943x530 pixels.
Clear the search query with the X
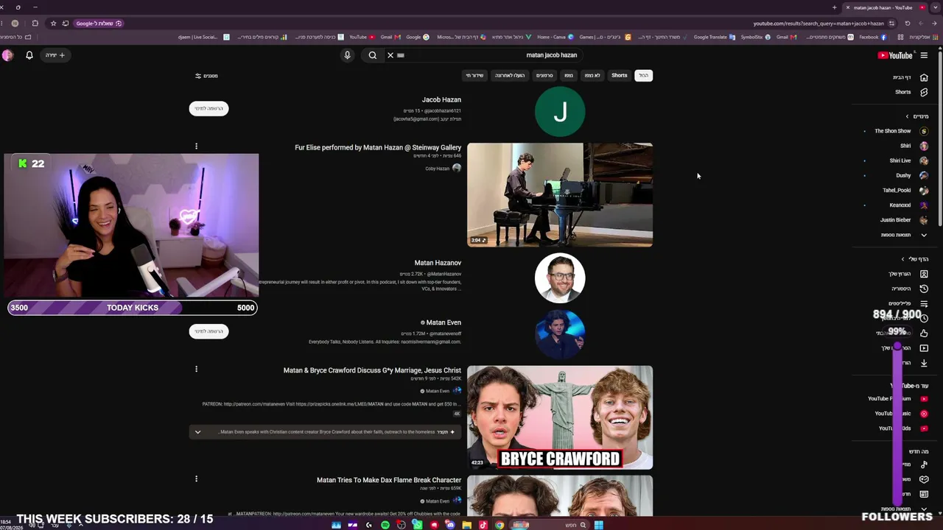point(390,55)
